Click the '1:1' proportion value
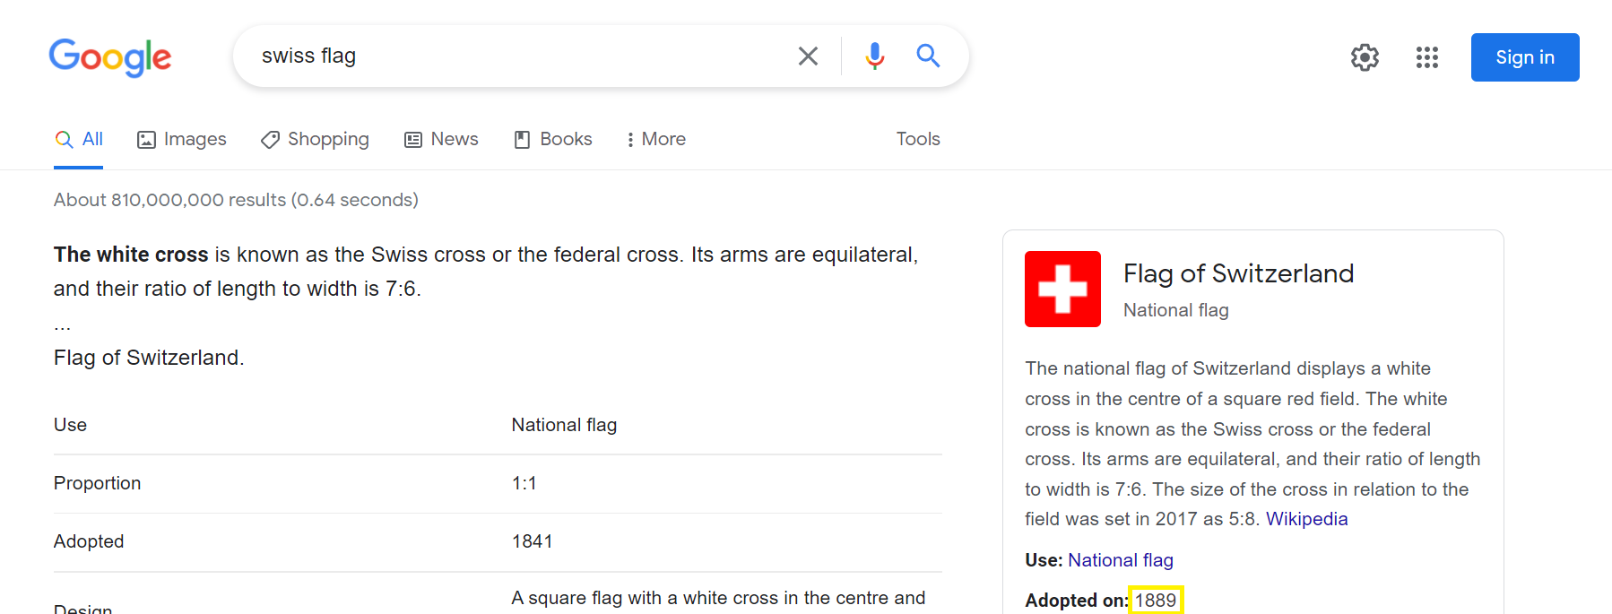The height and width of the screenshot is (614, 1612). click(524, 483)
